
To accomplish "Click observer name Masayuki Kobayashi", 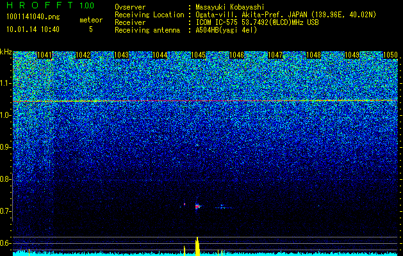I will 230,7.
